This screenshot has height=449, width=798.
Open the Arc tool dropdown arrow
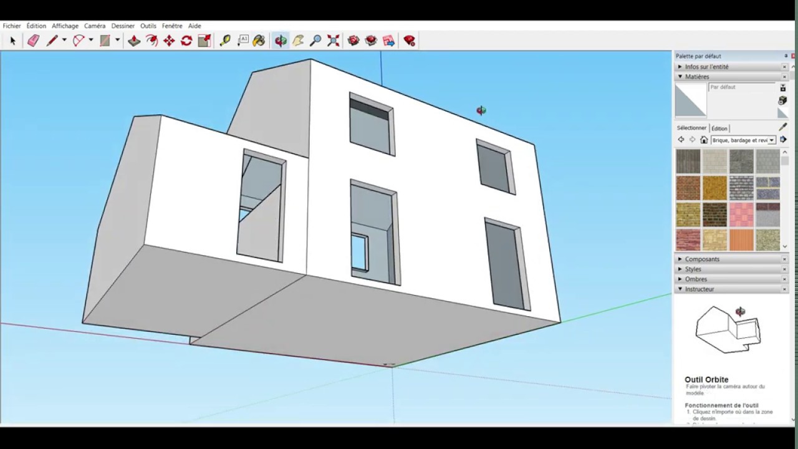click(90, 41)
